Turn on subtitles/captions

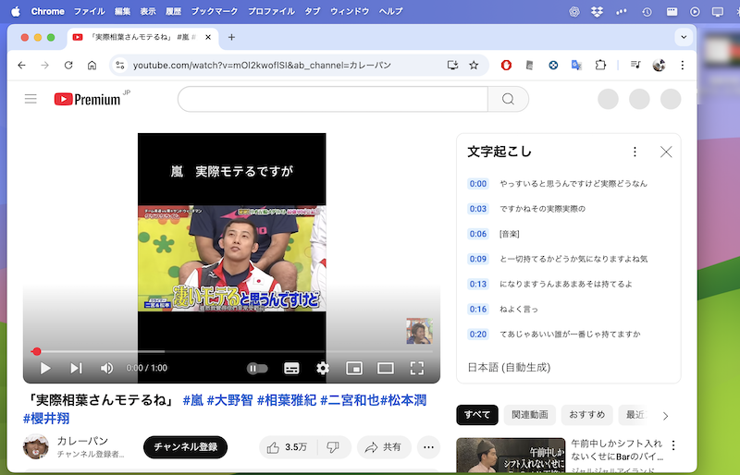(291, 368)
